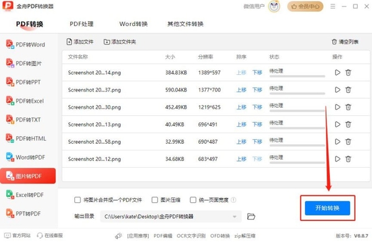Image resolution: width=372 pixels, height=242 pixels.
Task: Click the user avatar icon
Action: pyautogui.click(x=274, y=6)
